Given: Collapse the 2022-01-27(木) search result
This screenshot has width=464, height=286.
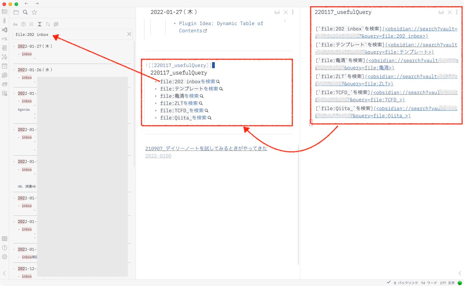Looking at the screenshot, I should point(14,46).
